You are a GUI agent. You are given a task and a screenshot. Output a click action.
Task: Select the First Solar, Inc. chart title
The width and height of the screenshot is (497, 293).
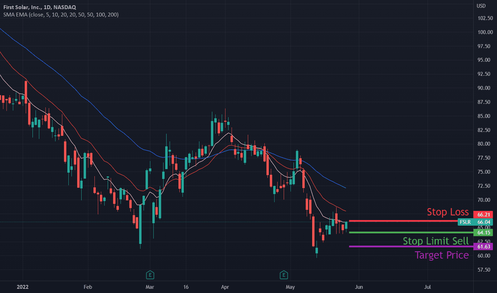(39, 7)
